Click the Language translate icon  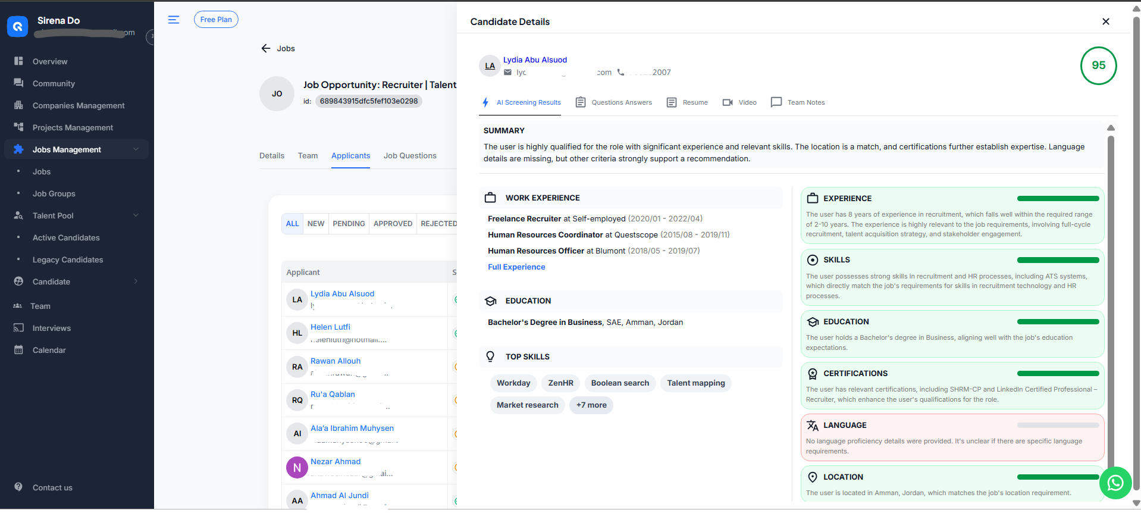(x=813, y=425)
